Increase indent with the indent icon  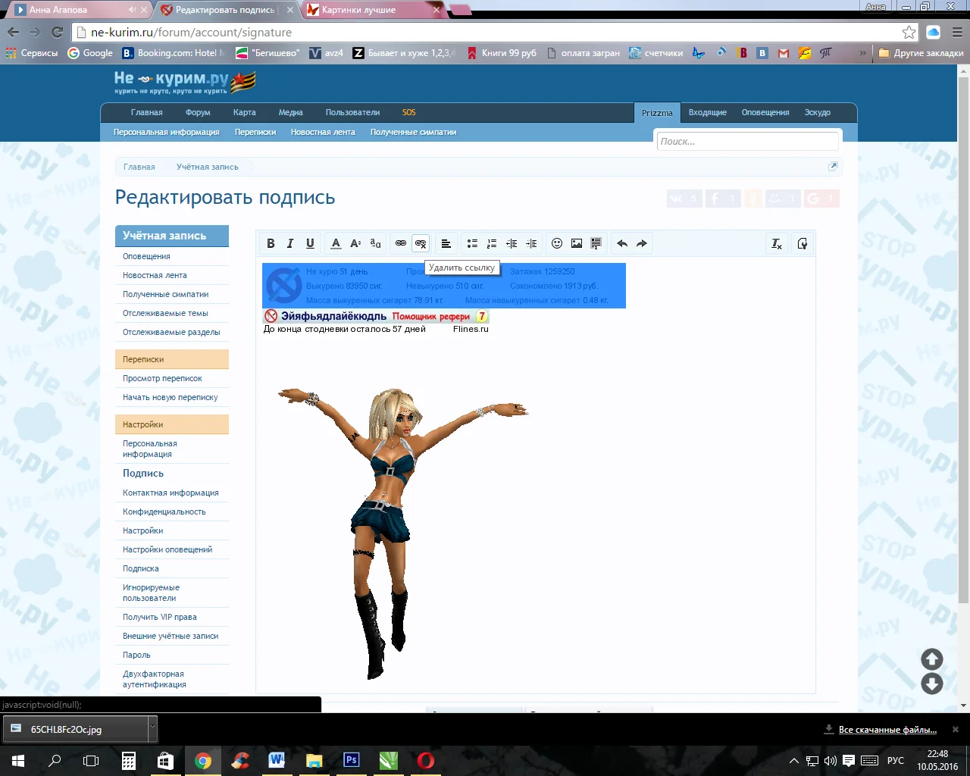531,243
